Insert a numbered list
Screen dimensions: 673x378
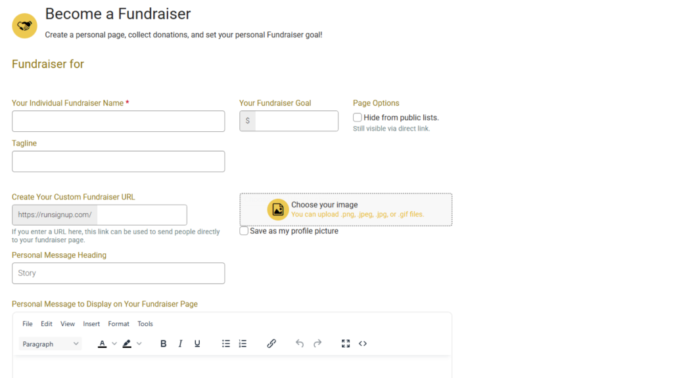point(243,344)
